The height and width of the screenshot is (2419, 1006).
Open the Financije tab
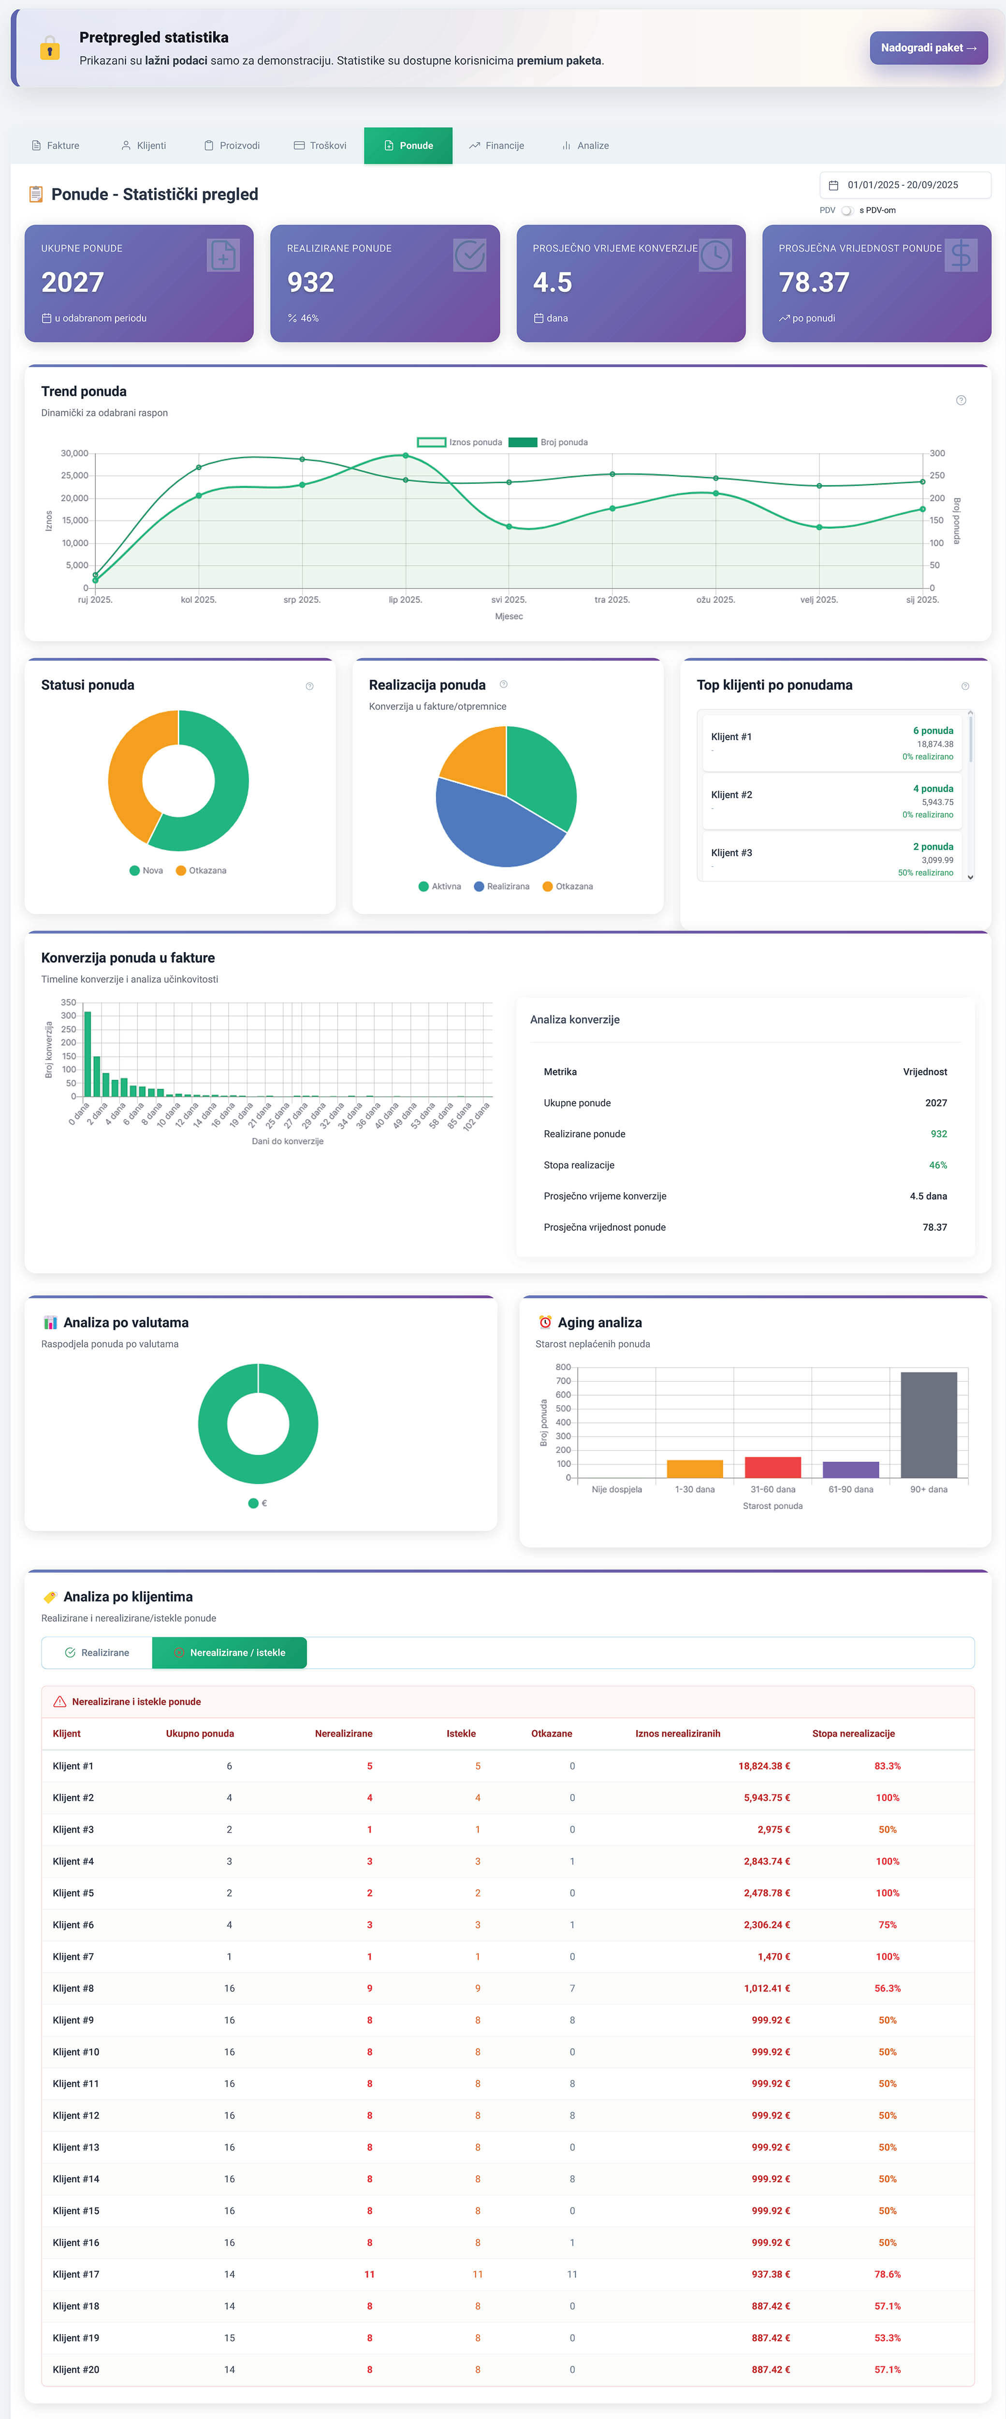coord(496,146)
